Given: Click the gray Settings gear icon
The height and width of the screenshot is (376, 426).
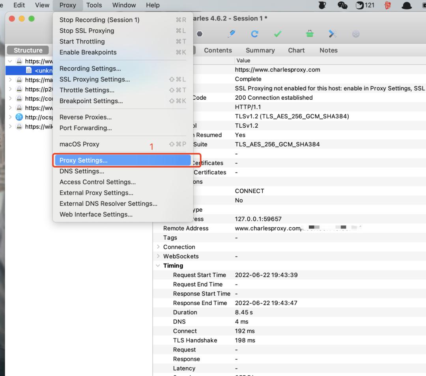Looking at the screenshot, I should coord(356,34).
